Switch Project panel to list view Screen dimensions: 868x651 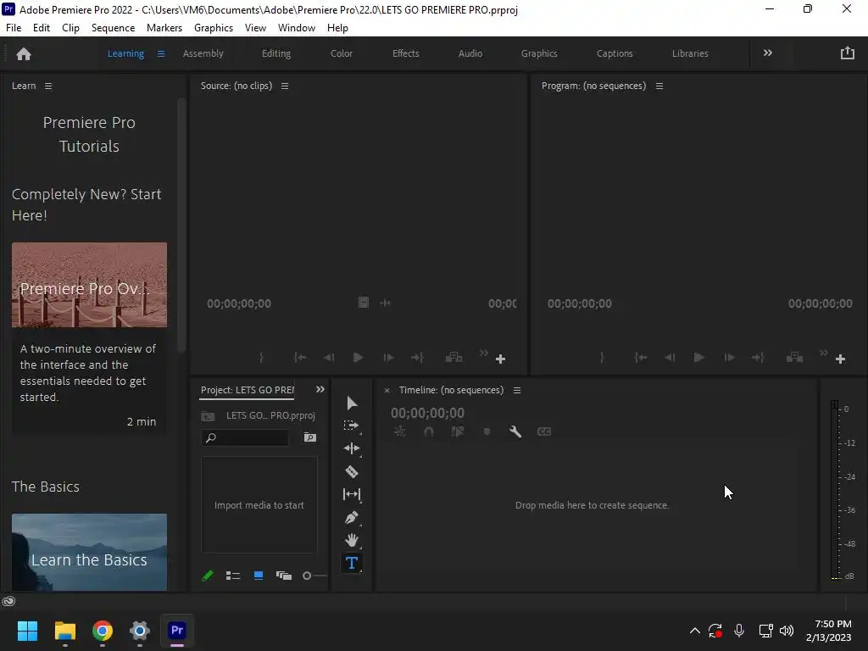point(233,576)
